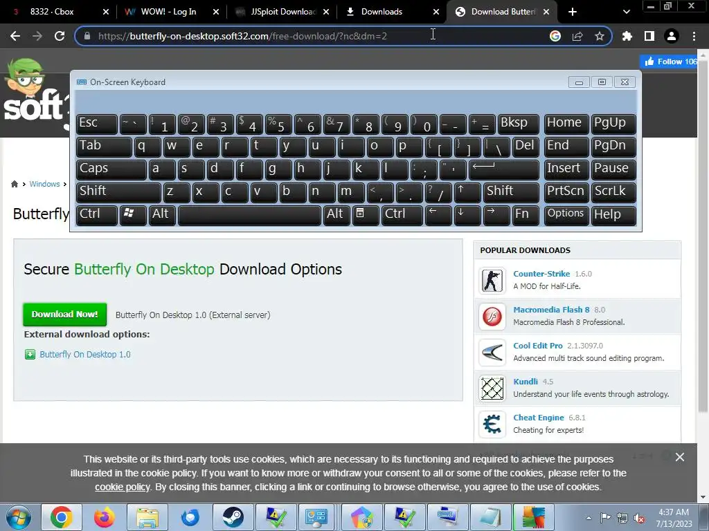Click the Tab key on keyboard

104,147
